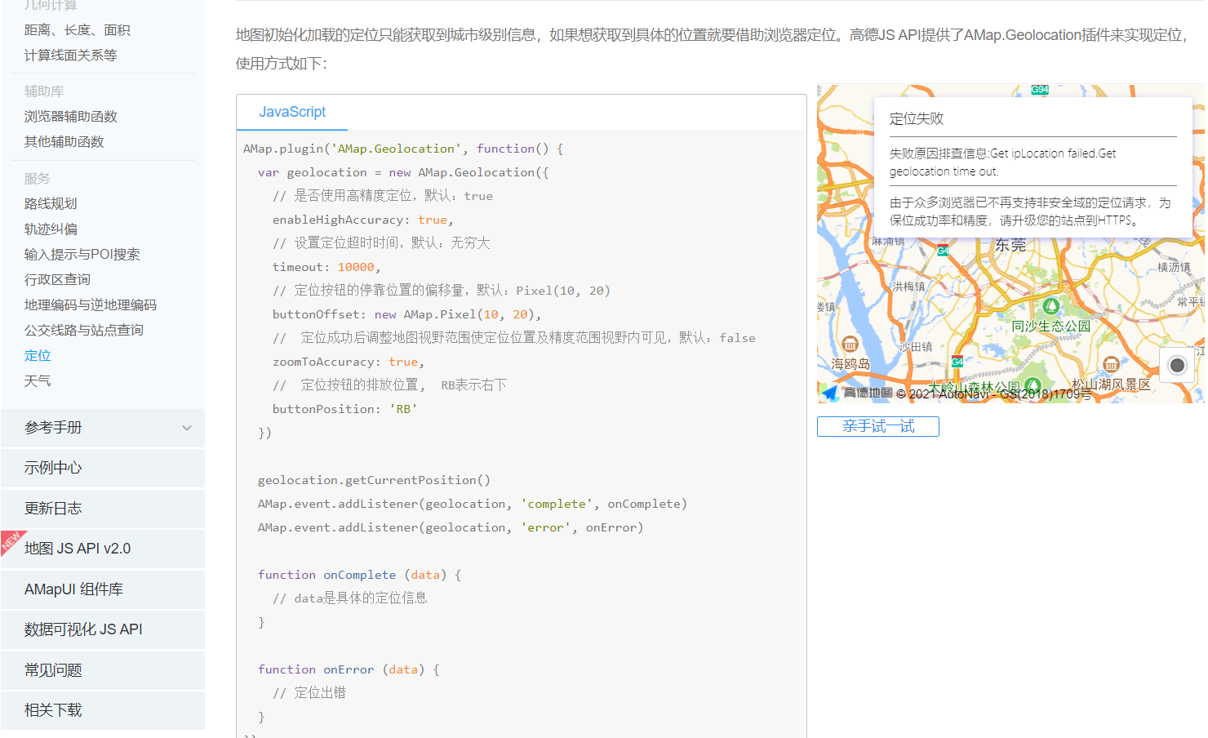1208x738 pixels.
Task: Open 示例中心 from the sidebar
Action: tap(51, 468)
